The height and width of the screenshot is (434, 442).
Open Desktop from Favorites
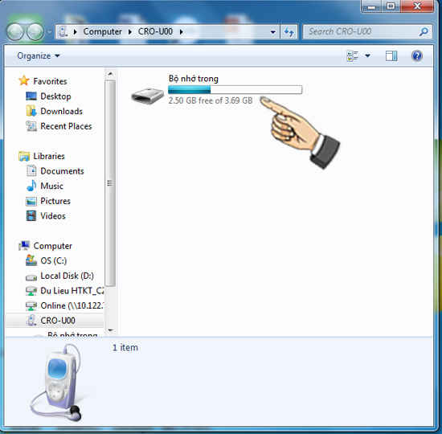55,96
